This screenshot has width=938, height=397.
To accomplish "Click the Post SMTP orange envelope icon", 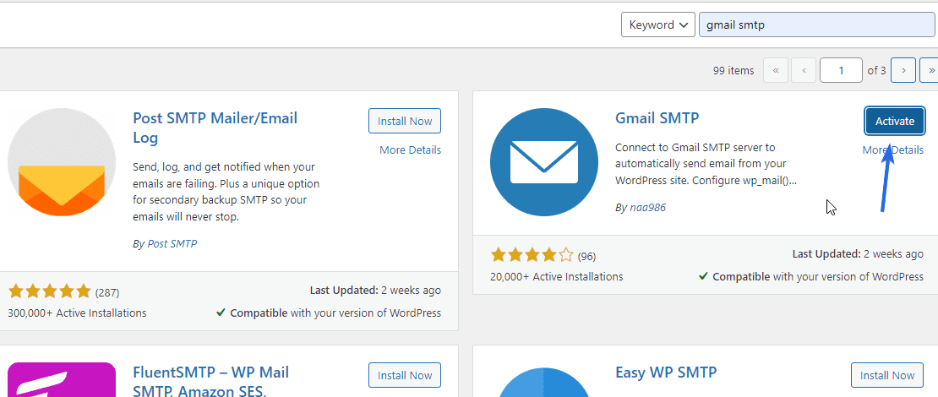I will tap(62, 162).
